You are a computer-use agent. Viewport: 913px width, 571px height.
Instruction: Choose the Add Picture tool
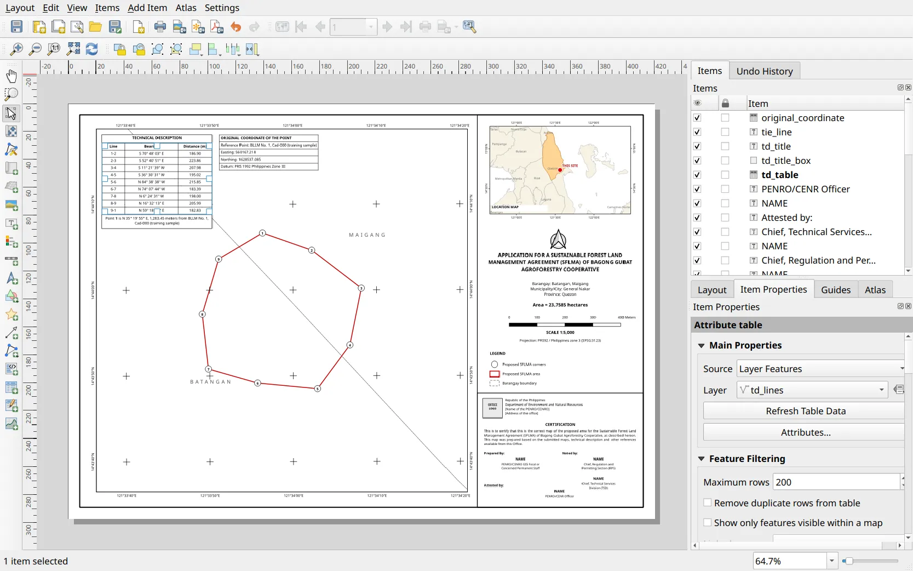tap(11, 205)
